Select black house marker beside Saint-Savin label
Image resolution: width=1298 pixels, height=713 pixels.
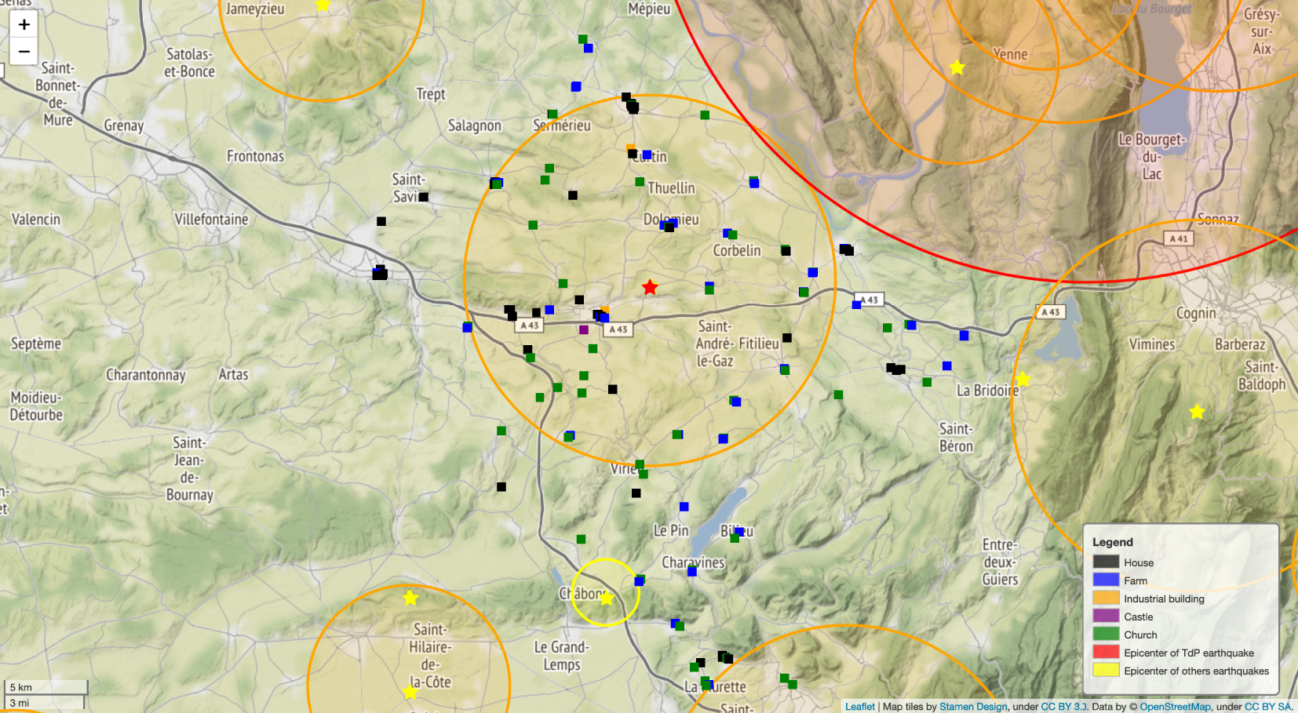(424, 197)
